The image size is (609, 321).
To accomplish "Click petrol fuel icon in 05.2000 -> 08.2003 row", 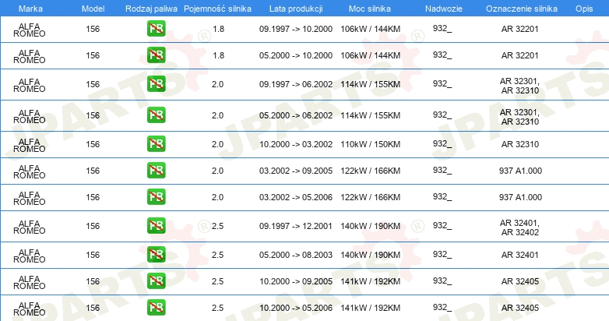I will [x=156, y=255].
